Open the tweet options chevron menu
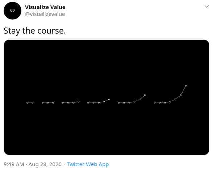The width and height of the screenshot is (212, 169). (207, 7)
